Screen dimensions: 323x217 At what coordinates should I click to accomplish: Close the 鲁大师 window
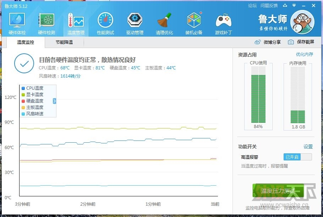click(313, 6)
